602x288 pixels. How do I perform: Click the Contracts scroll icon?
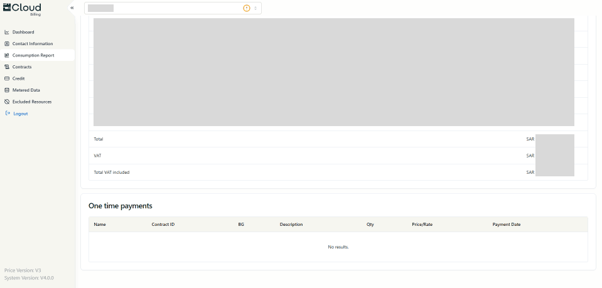coord(7,67)
